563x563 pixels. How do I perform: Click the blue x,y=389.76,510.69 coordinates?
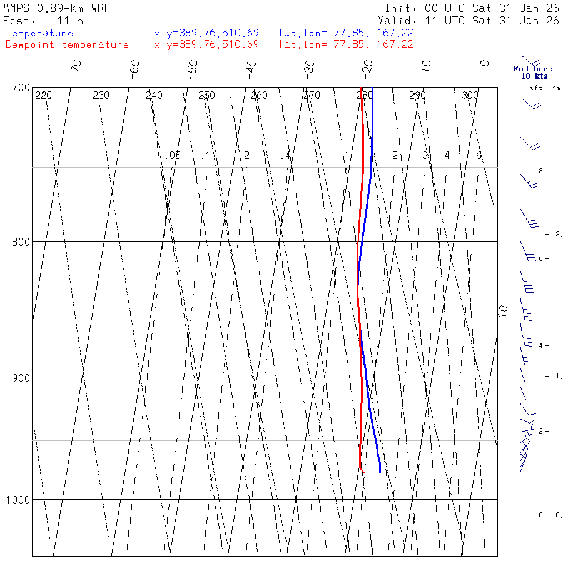[207, 33]
